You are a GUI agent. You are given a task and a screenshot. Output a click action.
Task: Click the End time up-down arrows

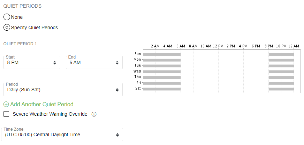[117, 63]
